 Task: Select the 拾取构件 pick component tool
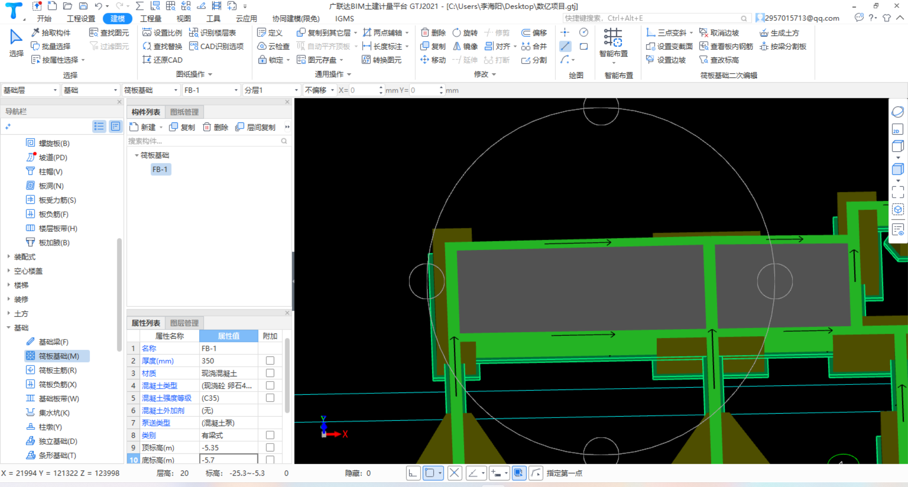click(51, 33)
